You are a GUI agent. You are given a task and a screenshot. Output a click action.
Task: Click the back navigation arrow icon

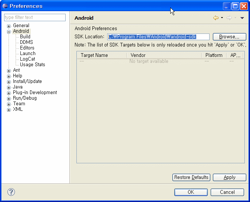pyautogui.click(x=216, y=18)
